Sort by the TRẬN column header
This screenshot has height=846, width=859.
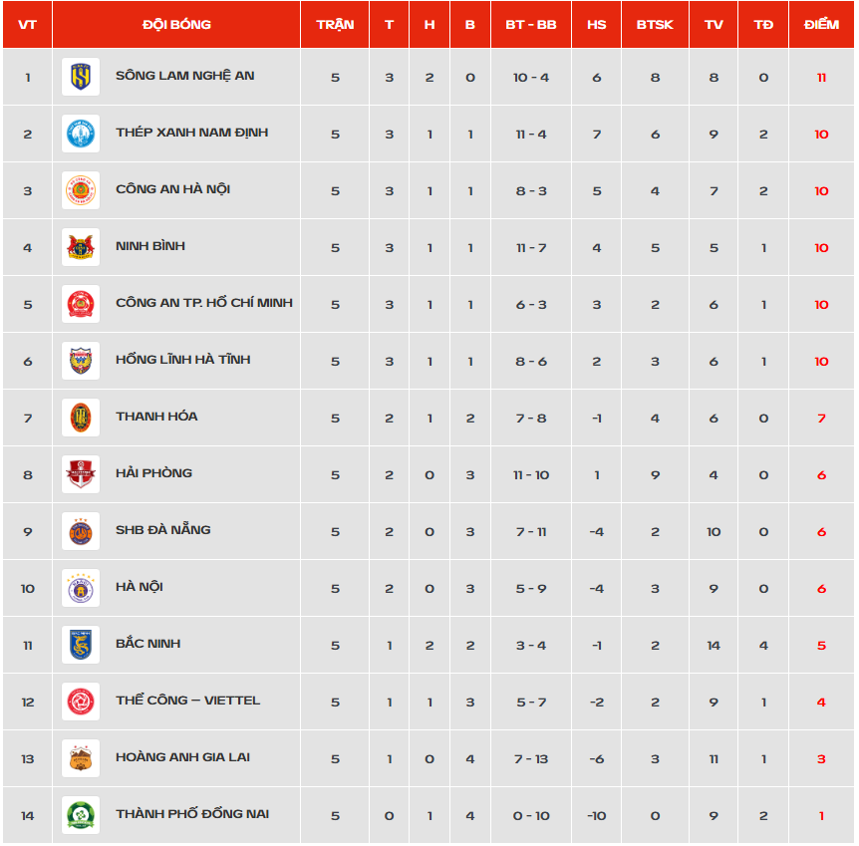coord(335,25)
